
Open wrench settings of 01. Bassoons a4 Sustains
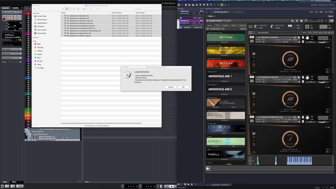(x=252, y=37)
